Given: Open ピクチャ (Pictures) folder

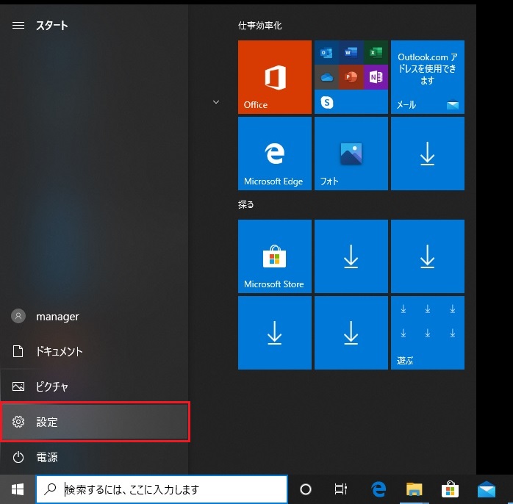Looking at the screenshot, I should 94,386.
